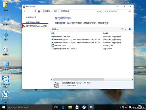The width and height of the screenshot is (146, 110).
Task: Click Control Panel breadcrumb item
Action: click(46, 11)
